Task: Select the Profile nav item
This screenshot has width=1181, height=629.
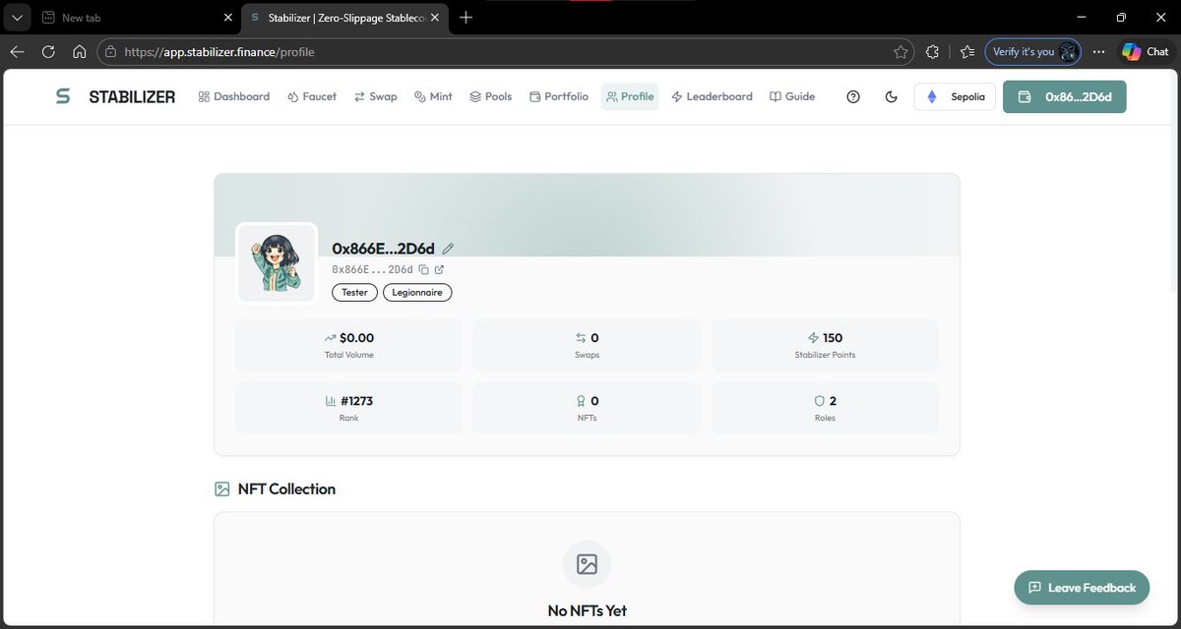Action: coord(630,96)
